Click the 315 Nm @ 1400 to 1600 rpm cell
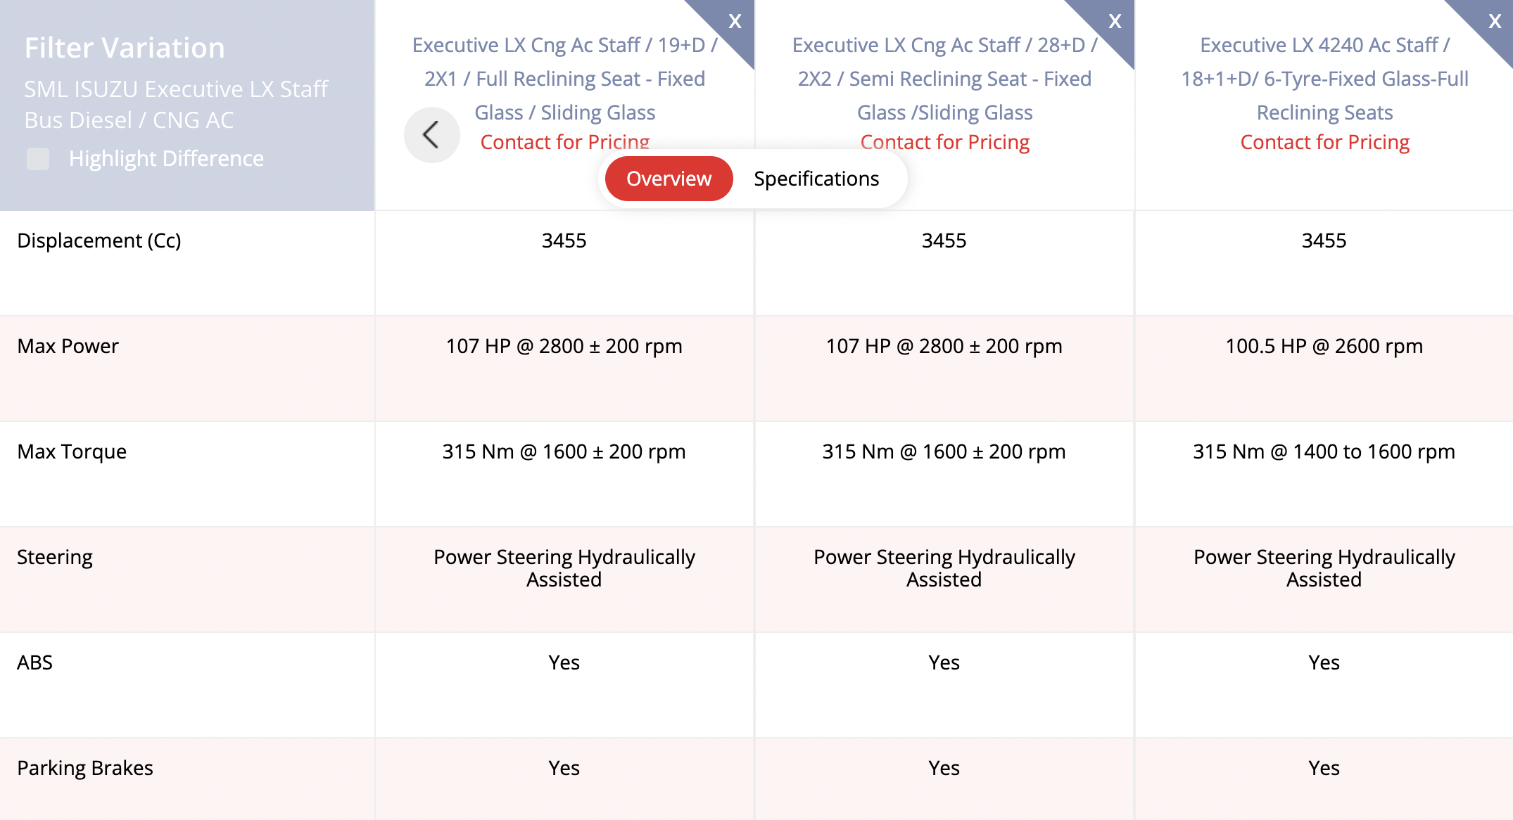 point(1324,451)
